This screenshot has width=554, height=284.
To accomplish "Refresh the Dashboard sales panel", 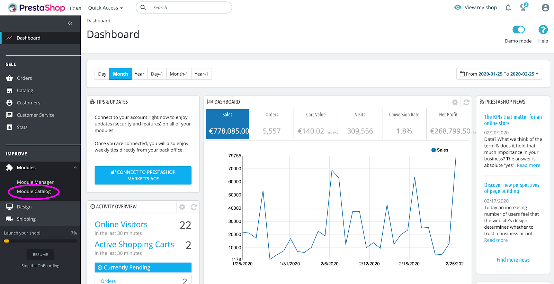I will (x=466, y=102).
